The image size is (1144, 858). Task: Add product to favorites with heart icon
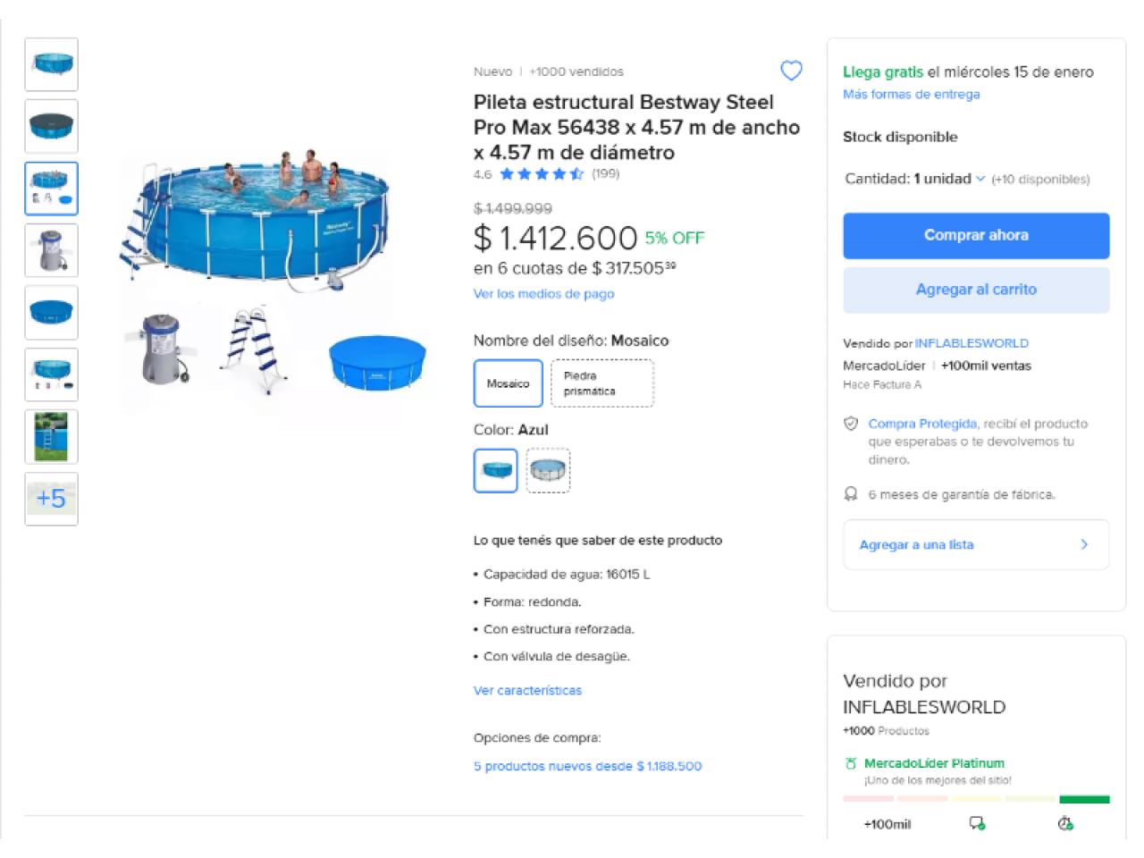[791, 71]
